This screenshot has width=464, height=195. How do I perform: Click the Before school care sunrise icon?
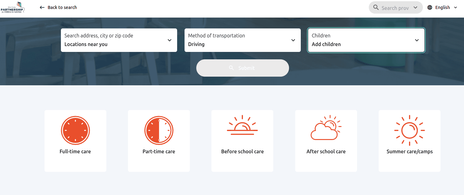(242, 126)
